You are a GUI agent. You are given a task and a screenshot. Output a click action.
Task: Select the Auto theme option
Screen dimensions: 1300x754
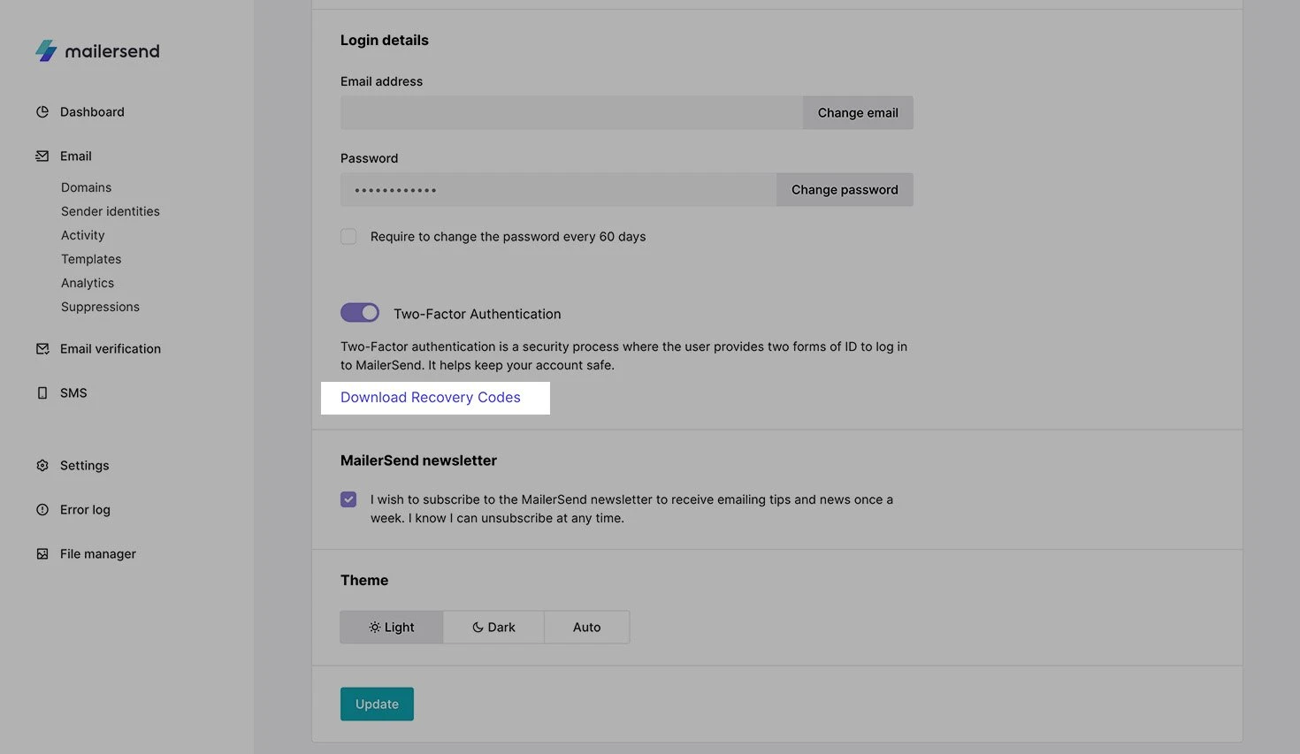(x=586, y=628)
